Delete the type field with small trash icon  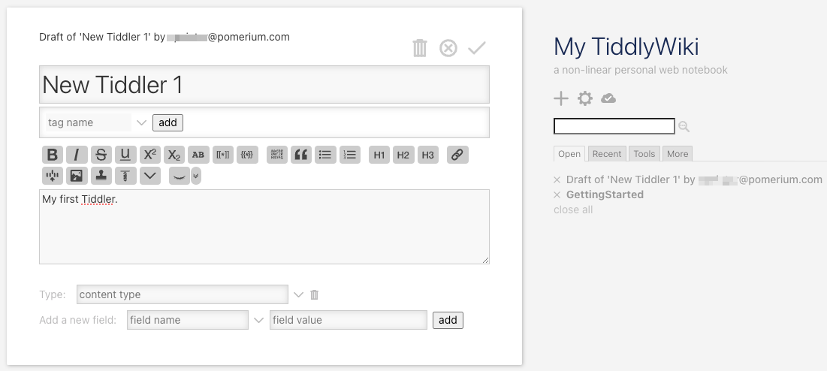314,294
